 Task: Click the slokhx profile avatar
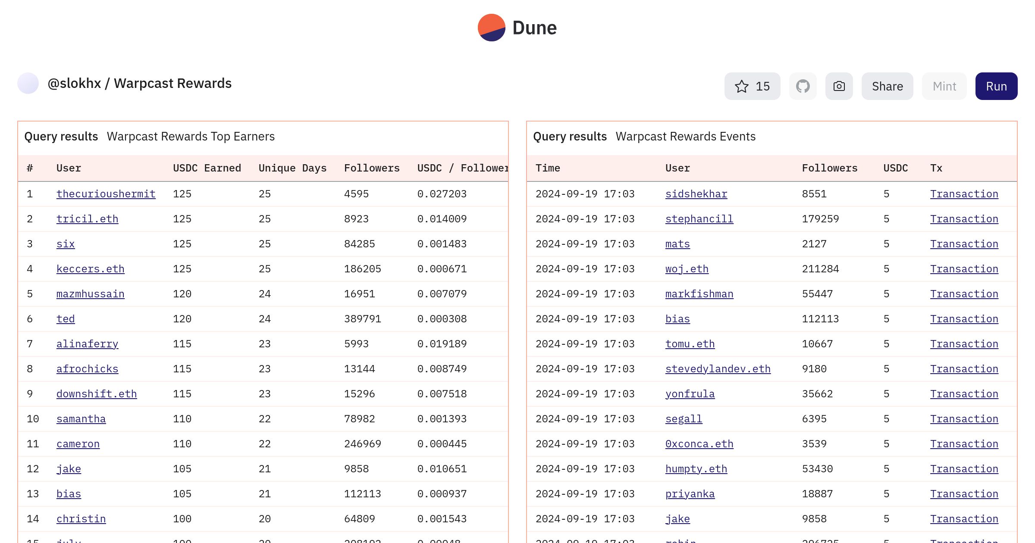point(28,83)
